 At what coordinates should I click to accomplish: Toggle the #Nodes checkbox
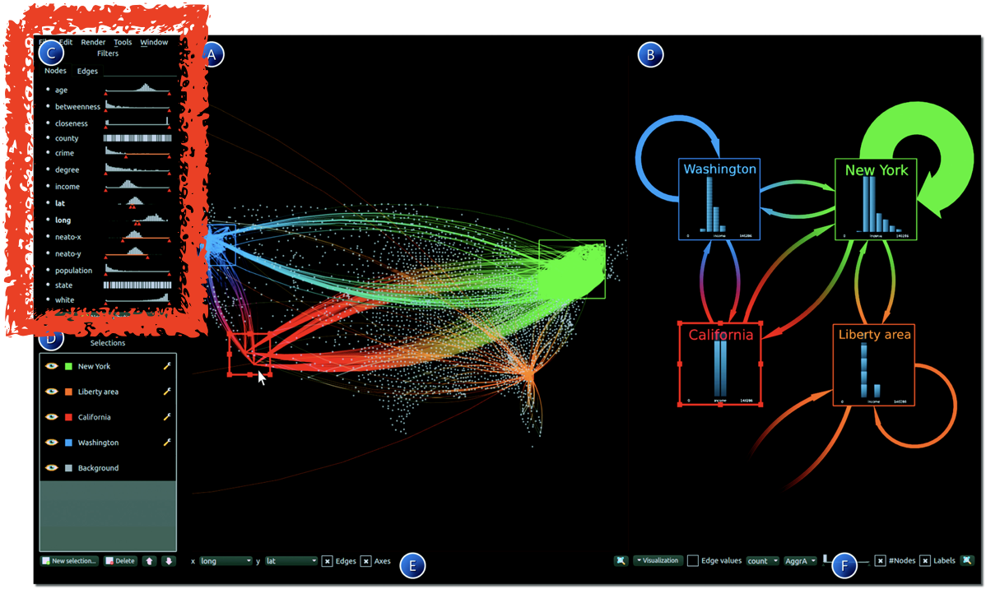point(880,561)
